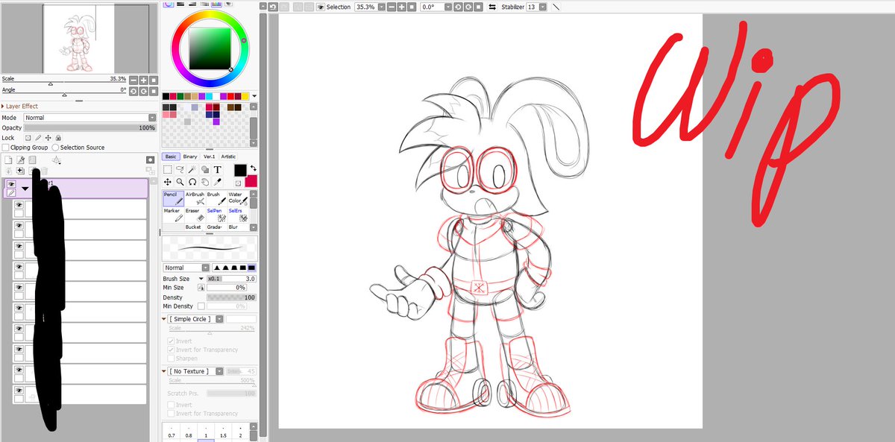Open the color swatch strip menu arrow
This screenshot has height=442, width=895.
click(254, 95)
